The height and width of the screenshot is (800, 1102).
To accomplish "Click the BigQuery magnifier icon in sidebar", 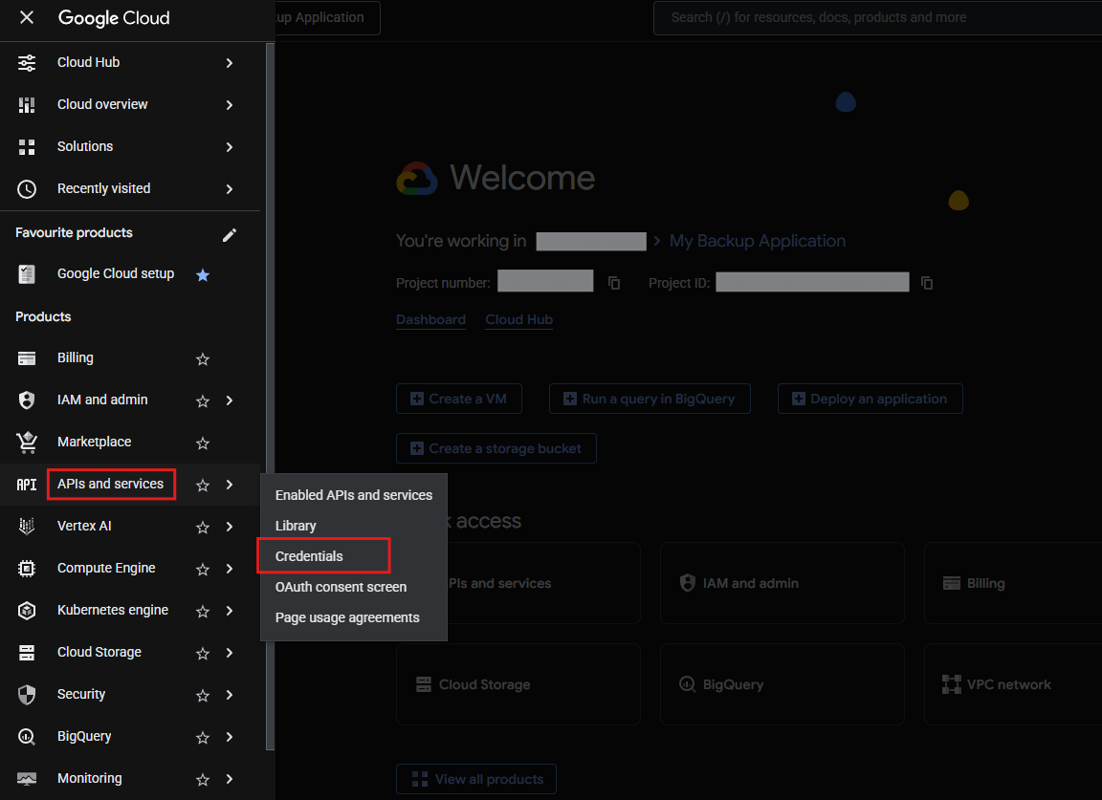I will [27, 737].
